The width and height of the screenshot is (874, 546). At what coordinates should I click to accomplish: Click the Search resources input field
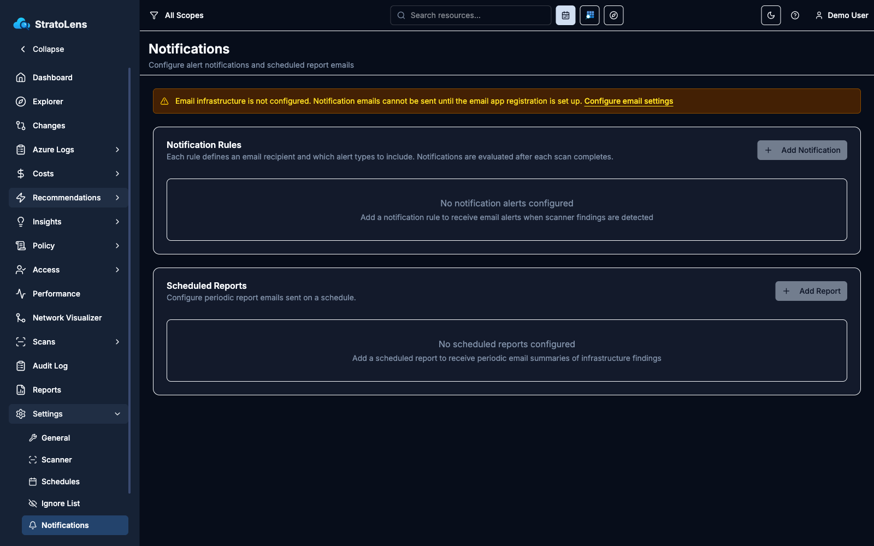471,15
